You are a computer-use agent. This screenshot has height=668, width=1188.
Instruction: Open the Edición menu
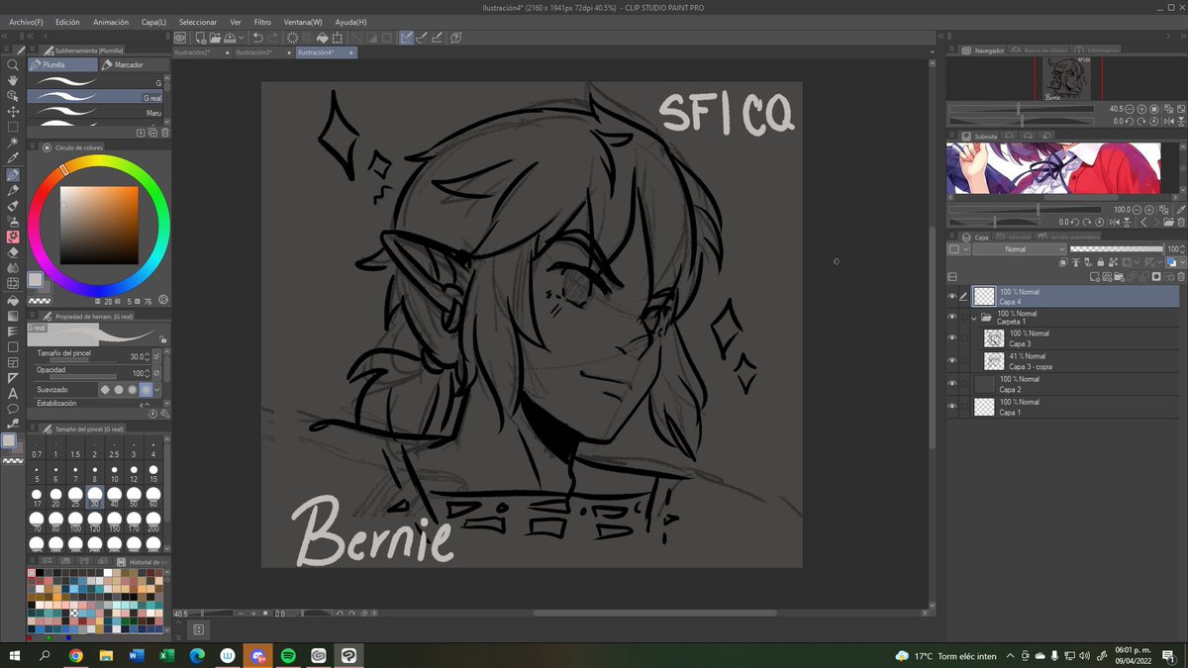pos(68,21)
